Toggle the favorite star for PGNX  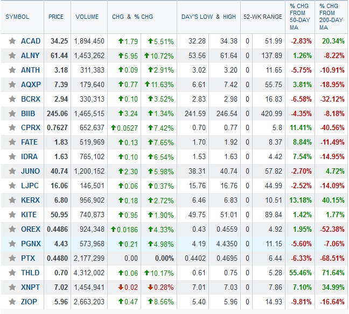click(x=12, y=244)
